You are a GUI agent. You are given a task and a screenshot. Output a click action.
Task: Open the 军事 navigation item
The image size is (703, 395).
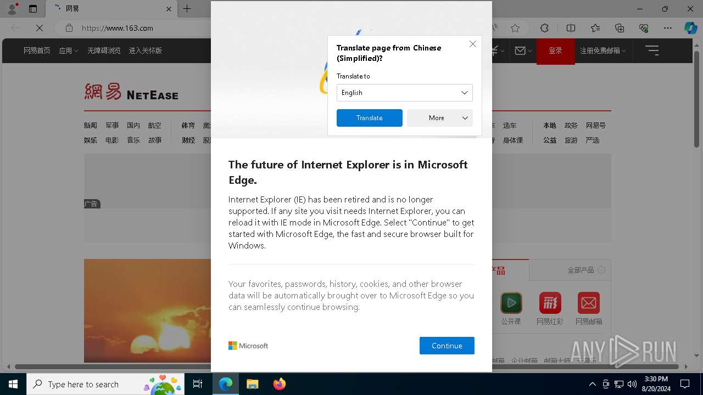[x=112, y=126]
